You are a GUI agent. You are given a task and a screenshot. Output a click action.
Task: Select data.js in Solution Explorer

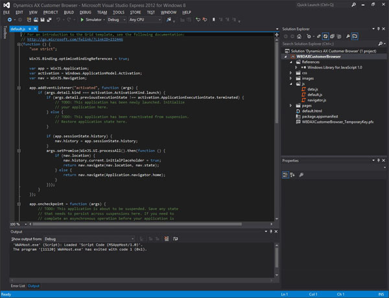click(312, 89)
